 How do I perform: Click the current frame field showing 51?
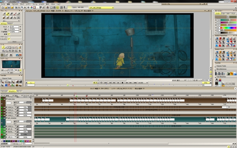pyautogui.click(x=28, y=144)
